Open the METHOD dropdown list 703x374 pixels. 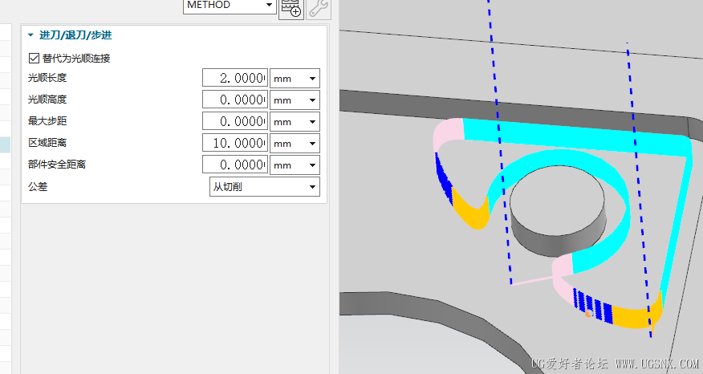[230, 6]
